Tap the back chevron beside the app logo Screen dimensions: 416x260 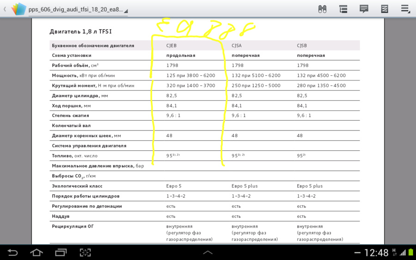[x=5, y=9]
